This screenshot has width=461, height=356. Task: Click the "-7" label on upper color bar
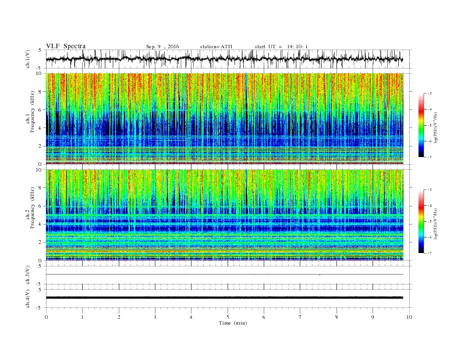pyautogui.click(x=430, y=157)
